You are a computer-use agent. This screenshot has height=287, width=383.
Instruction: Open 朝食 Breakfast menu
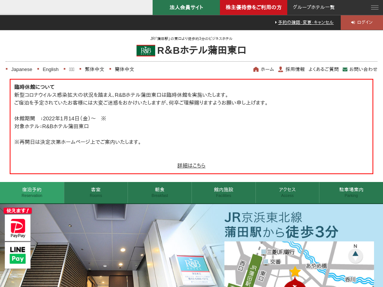pos(160,192)
